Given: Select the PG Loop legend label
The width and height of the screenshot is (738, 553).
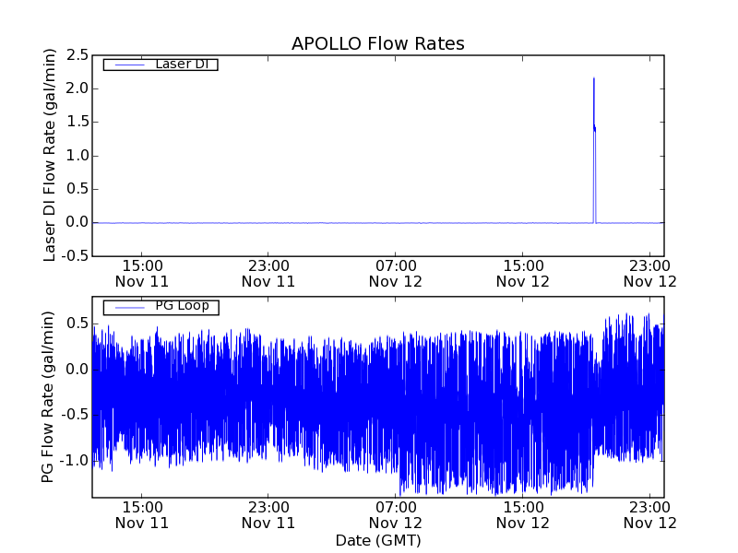Looking at the screenshot, I should pos(182,306).
